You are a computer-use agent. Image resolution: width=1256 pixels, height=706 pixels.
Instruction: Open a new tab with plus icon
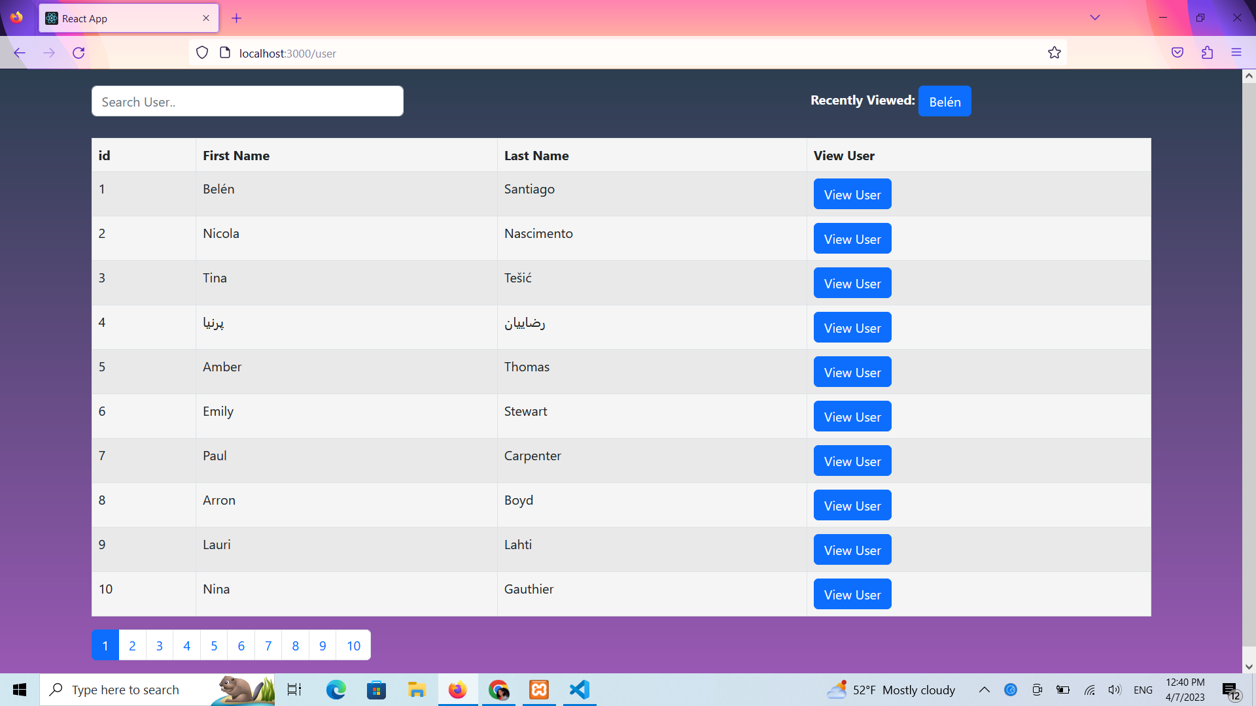[237, 18]
